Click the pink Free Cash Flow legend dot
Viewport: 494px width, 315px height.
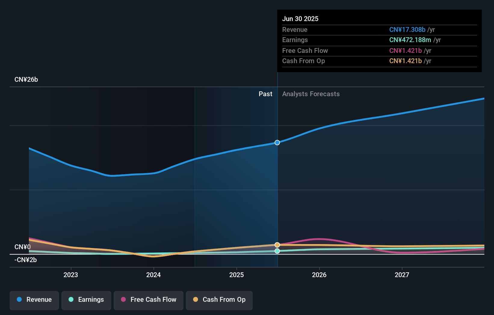tap(123, 300)
